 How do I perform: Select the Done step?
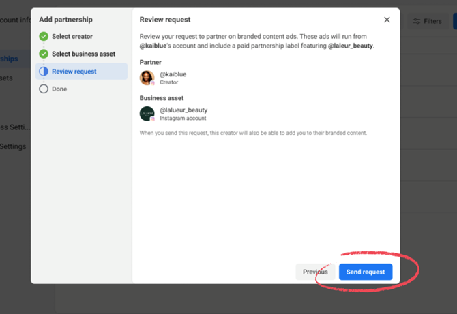59,89
